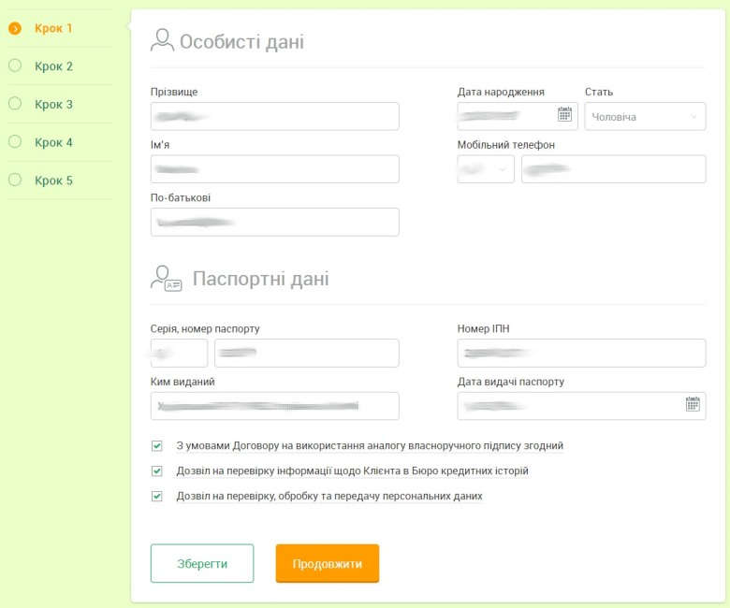Toggle agreement with electronic signature contract checkbox
Viewport: 730px width, 608px height.
click(x=157, y=445)
